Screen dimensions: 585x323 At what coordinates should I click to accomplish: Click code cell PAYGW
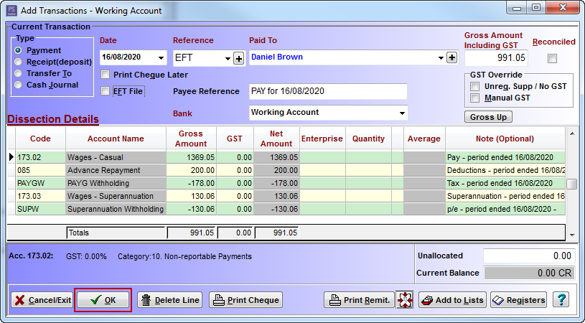(41, 183)
